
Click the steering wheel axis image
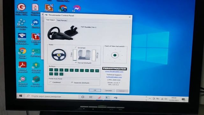59,55
